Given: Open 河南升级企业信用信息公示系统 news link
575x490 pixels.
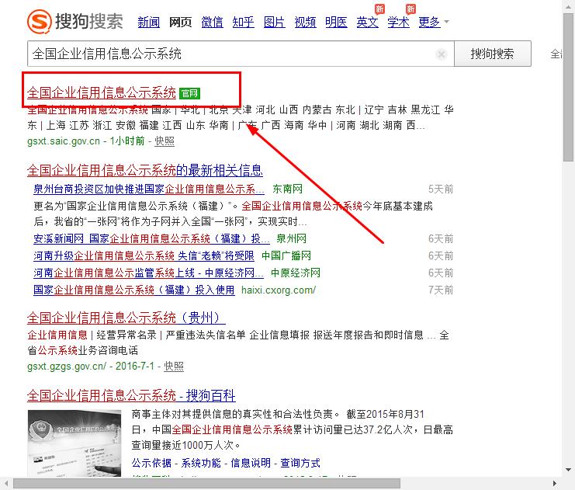Looking at the screenshot, I should [144, 255].
